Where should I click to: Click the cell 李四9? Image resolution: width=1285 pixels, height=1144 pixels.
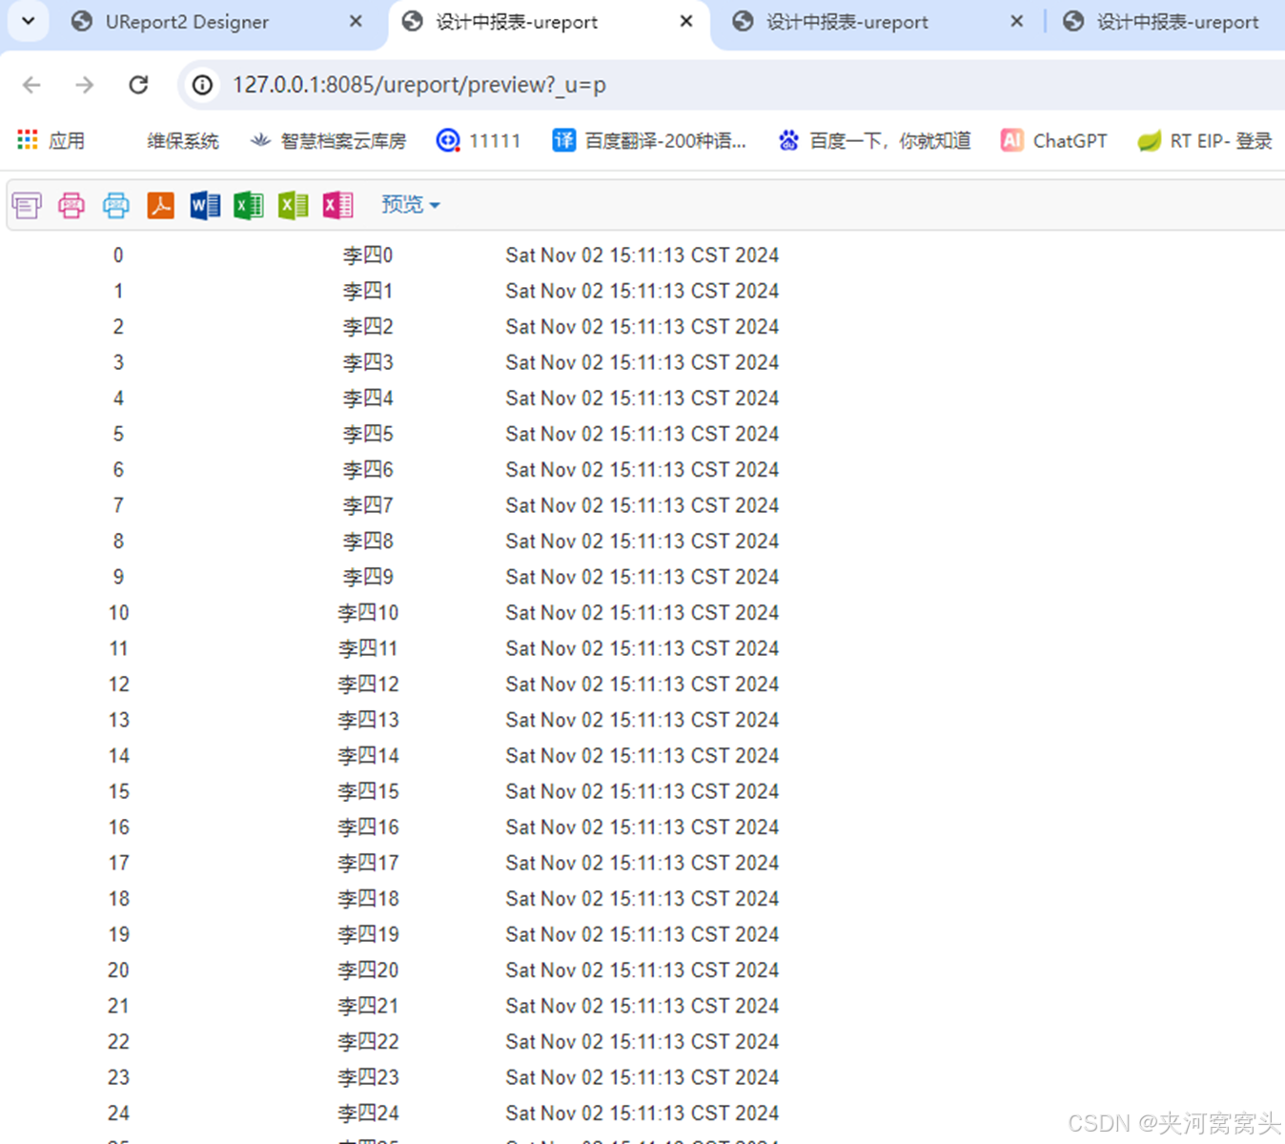tap(368, 577)
